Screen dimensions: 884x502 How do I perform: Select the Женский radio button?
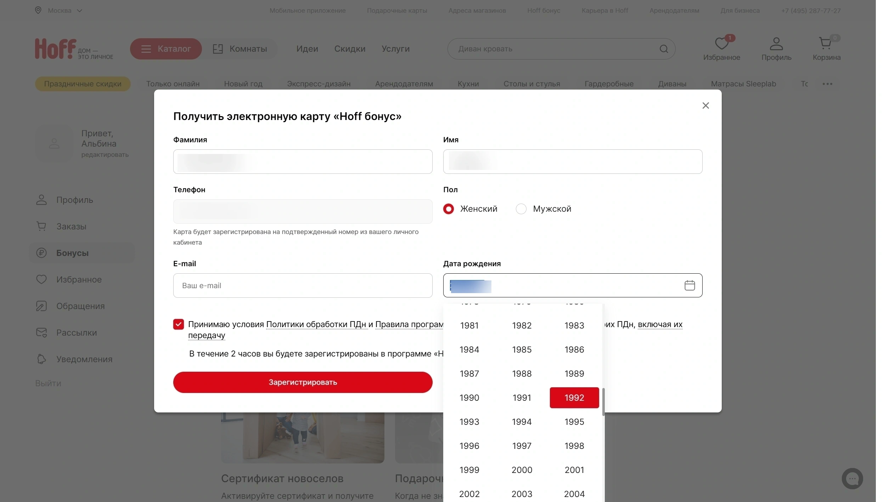pyautogui.click(x=449, y=209)
